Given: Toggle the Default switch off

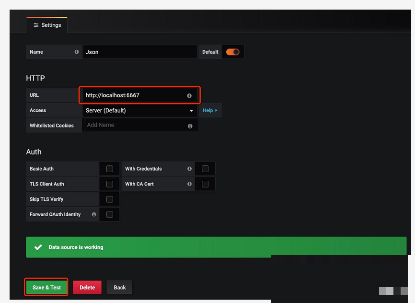Looking at the screenshot, I should click(232, 52).
